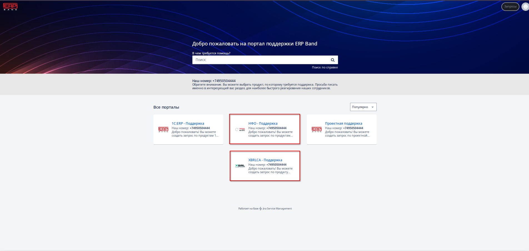Screen dimensions: 529x251
Task: Click the Jira Service Management footer link
Action: click(277, 209)
